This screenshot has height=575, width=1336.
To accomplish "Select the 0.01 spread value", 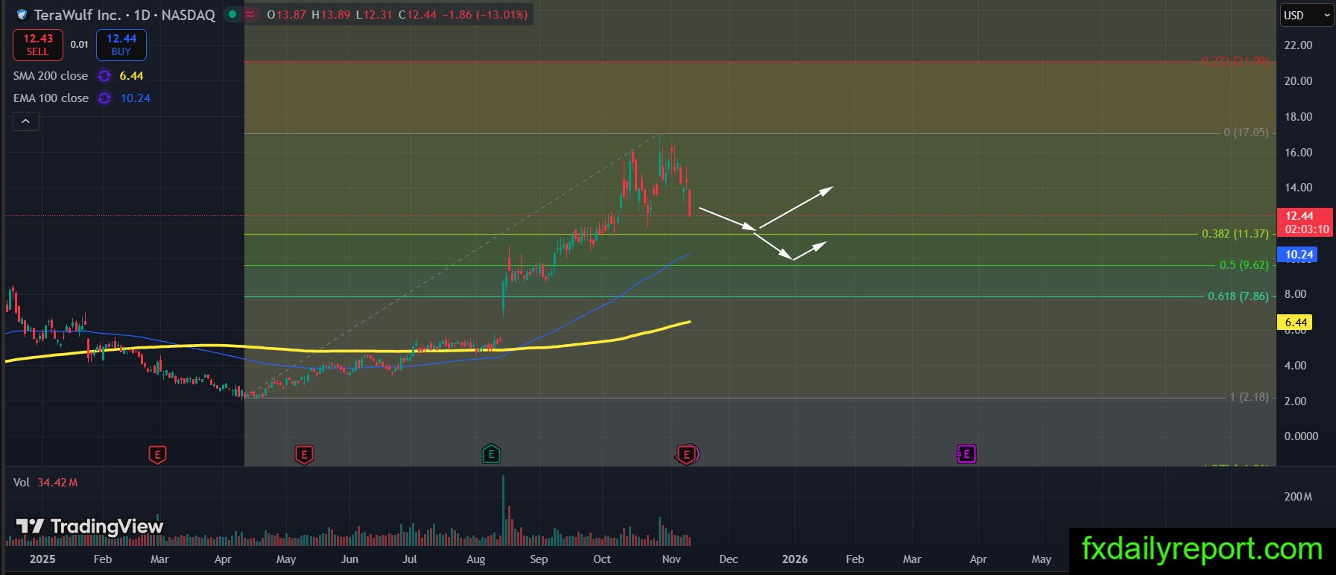I will tap(80, 45).
